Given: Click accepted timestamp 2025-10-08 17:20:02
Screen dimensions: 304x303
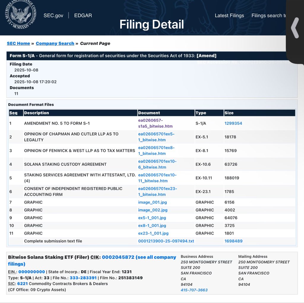Looking at the screenshot, I should click(36, 82).
